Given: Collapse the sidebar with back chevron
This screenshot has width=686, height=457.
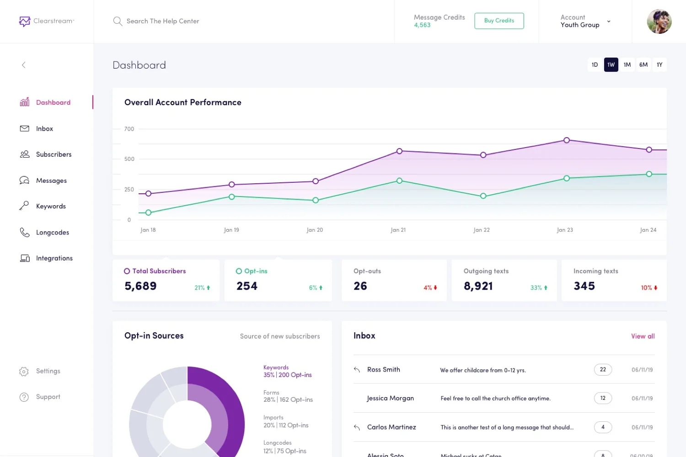Looking at the screenshot, I should (24, 65).
